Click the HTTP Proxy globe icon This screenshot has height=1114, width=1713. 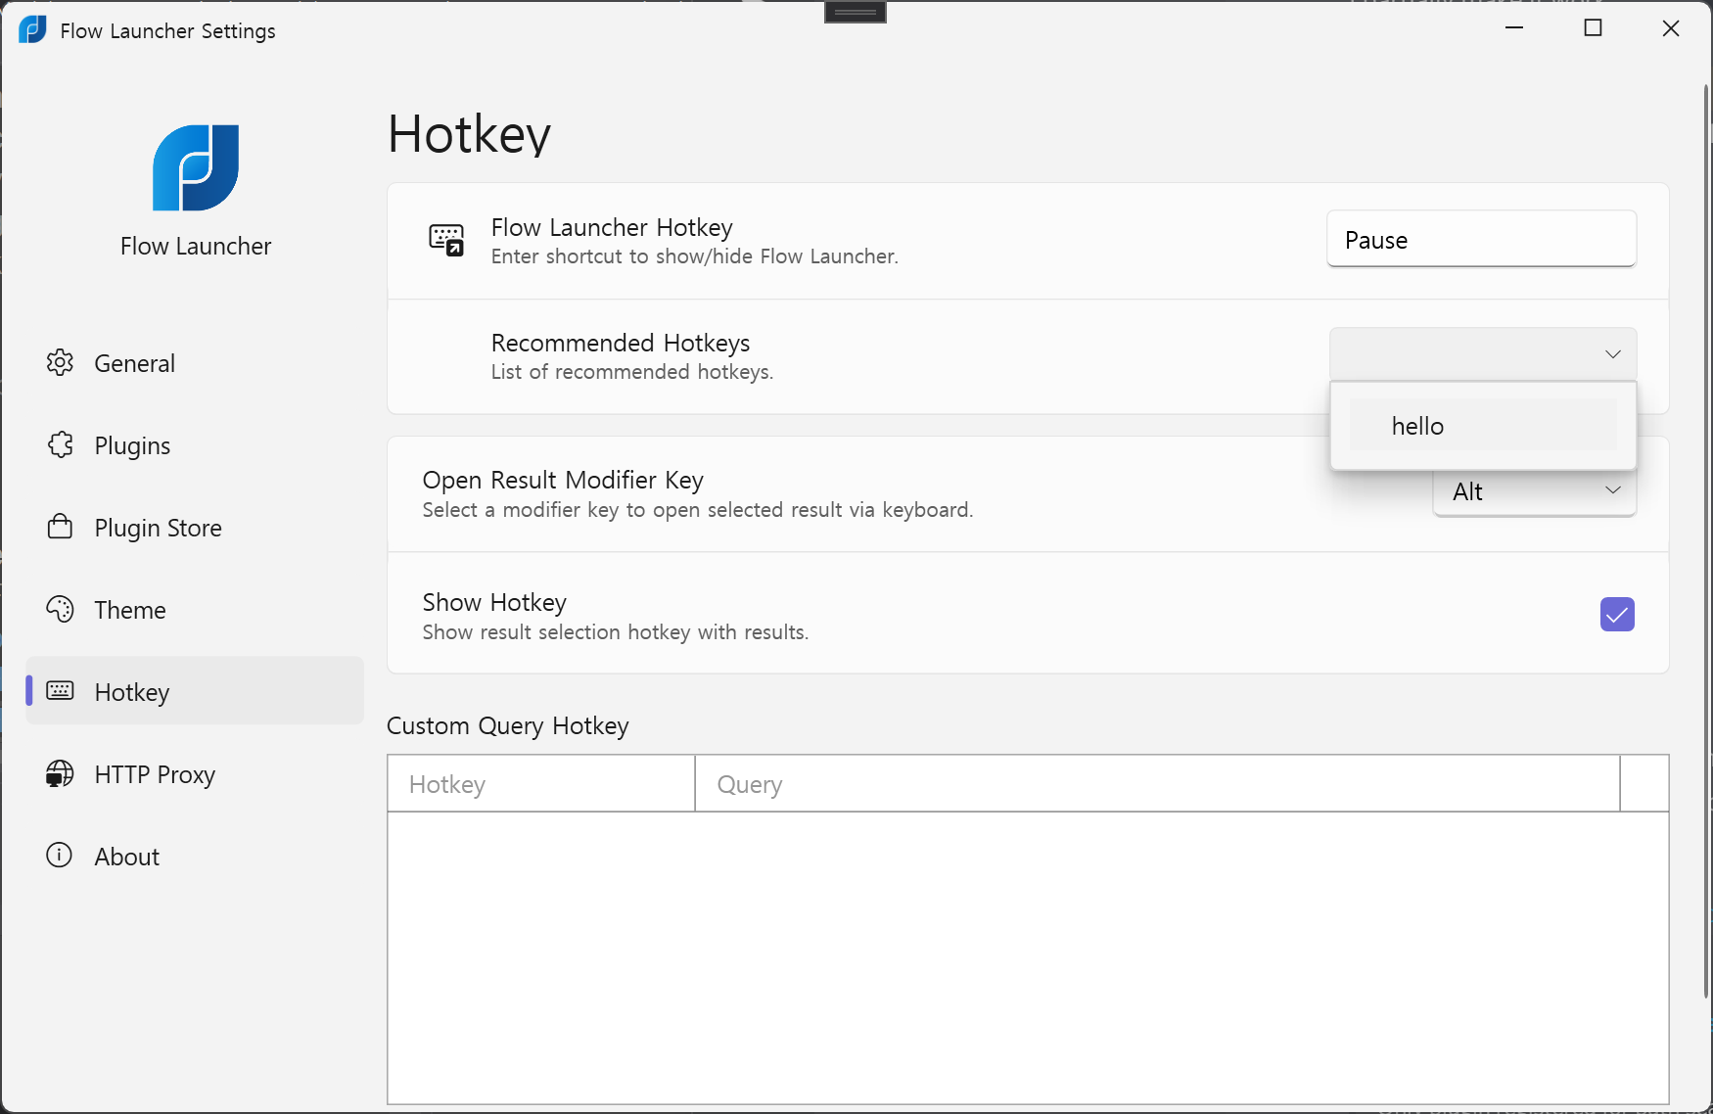click(60, 774)
